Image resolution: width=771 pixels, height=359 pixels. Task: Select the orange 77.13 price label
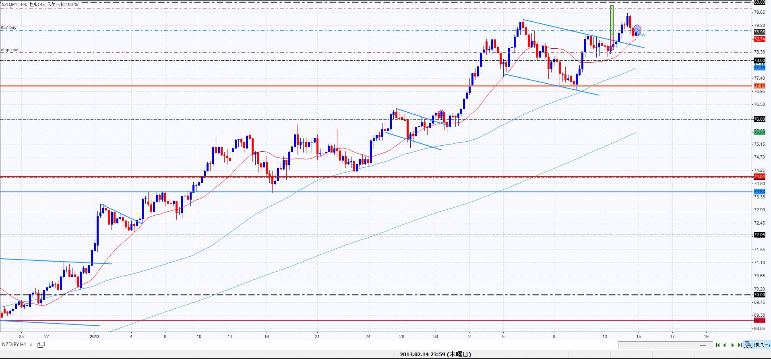(x=759, y=86)
